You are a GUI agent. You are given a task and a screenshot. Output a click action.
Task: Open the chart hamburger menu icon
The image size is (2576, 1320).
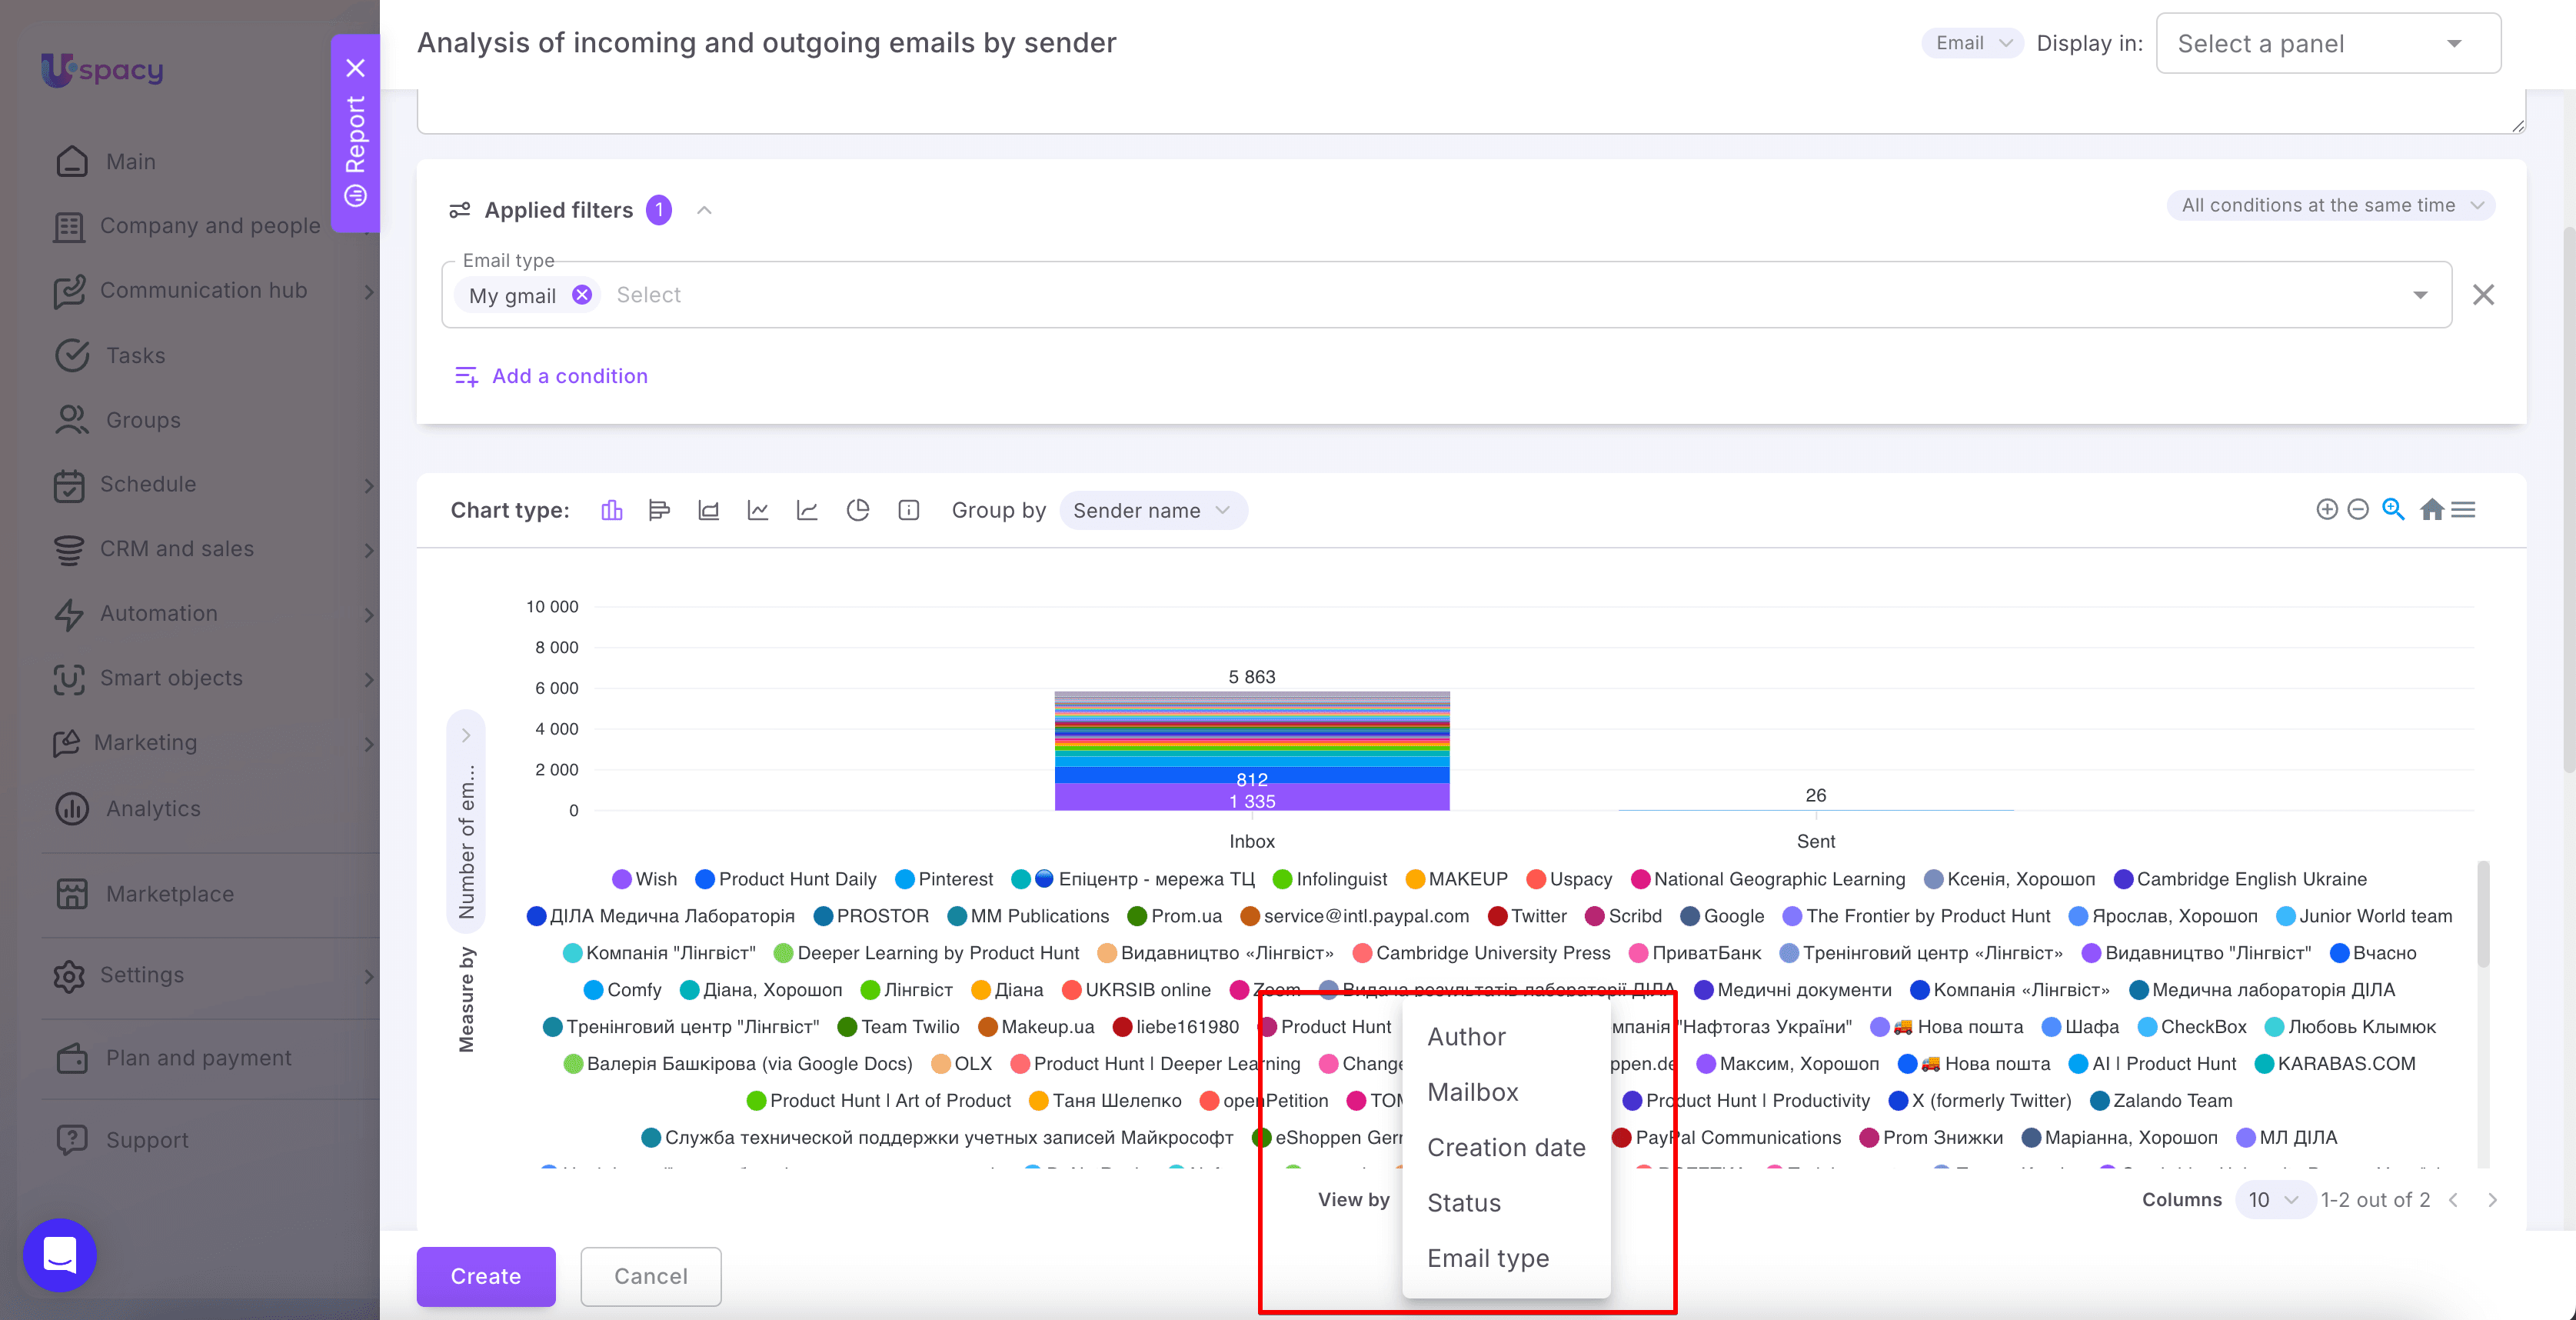click(x=2464, y=510)
